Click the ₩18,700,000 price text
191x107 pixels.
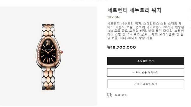coord(121,47)
